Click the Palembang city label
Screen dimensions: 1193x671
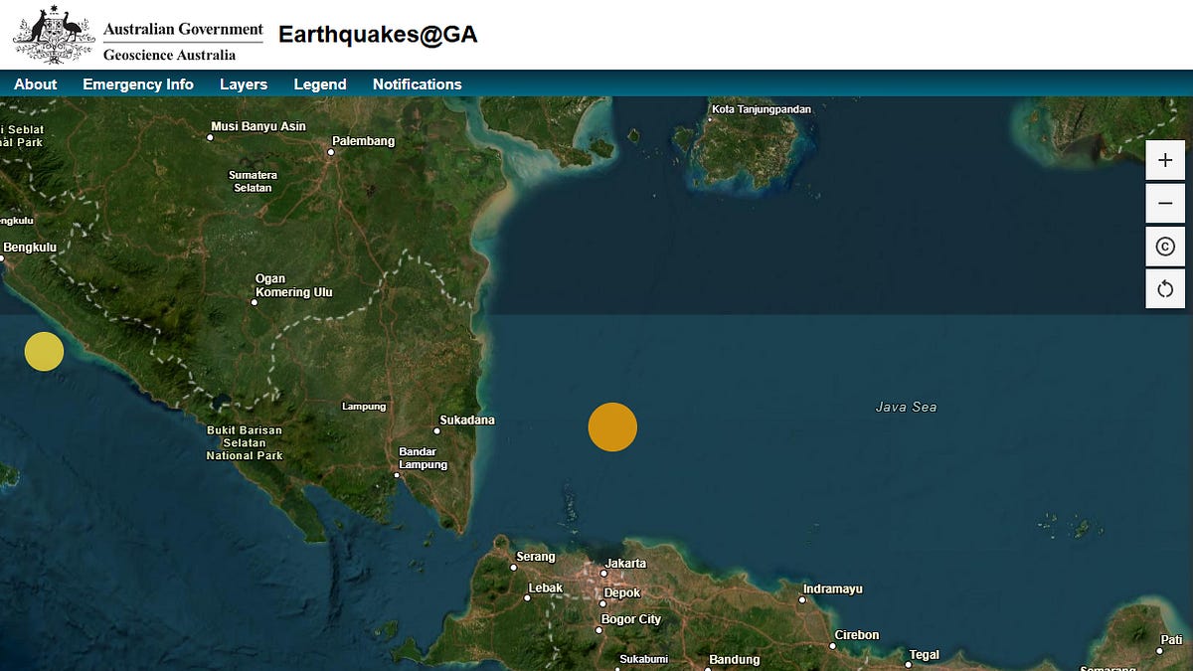pos(364,141)
